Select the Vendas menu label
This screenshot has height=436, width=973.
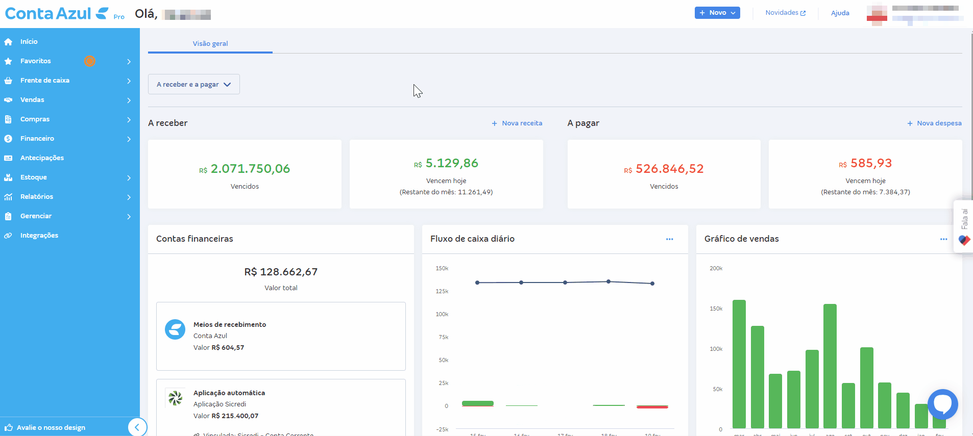click(32, 100)
